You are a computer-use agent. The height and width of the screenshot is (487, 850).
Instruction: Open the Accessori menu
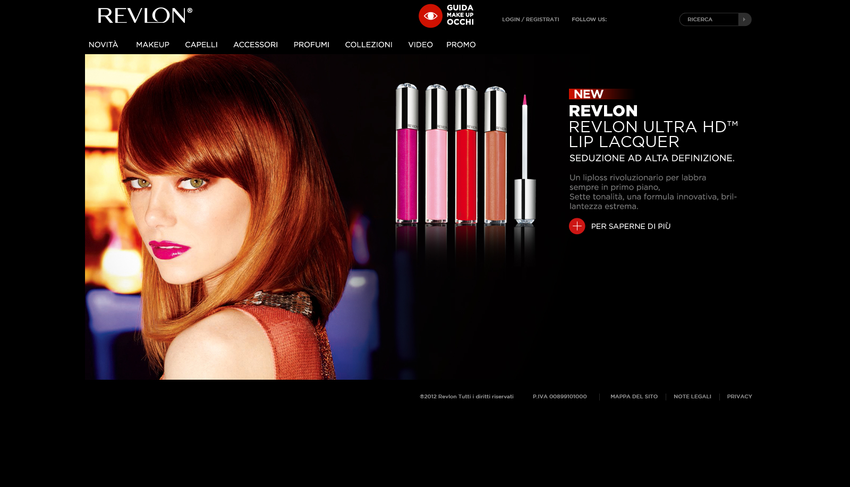[x=256, y=45]
